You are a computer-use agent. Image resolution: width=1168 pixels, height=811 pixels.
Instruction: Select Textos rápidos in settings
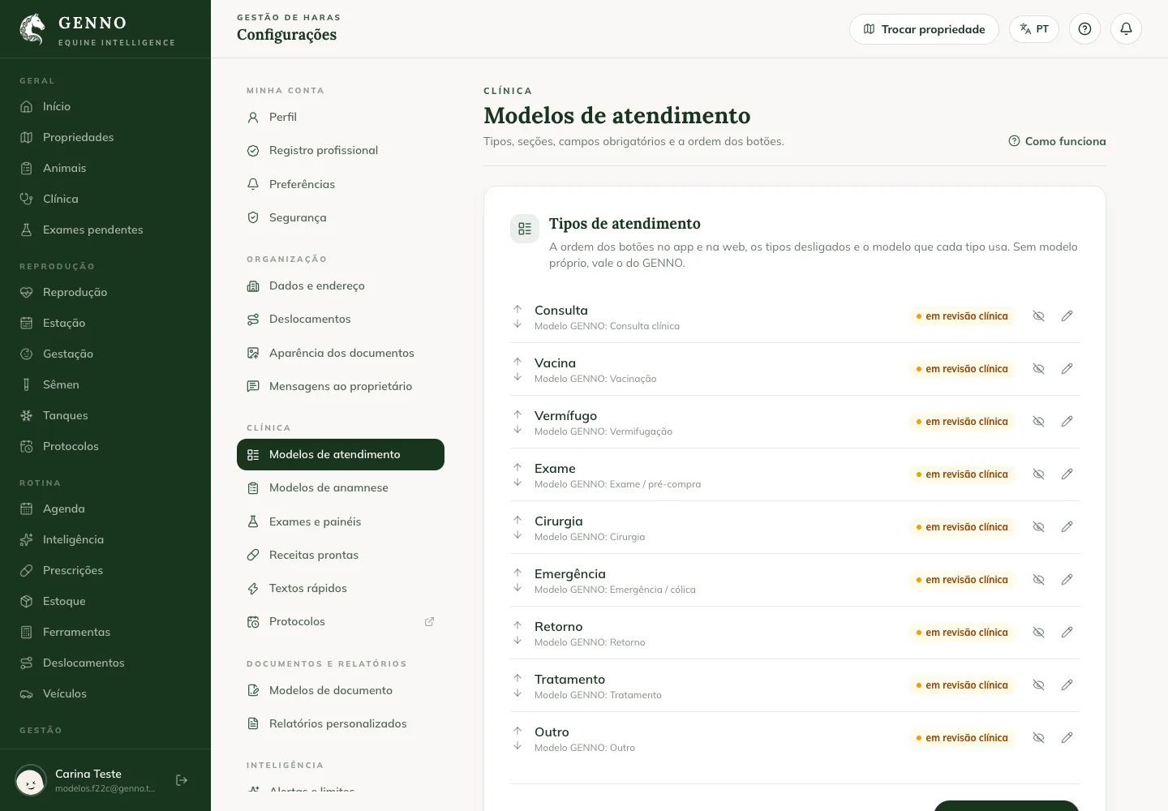click(x=341, y=588)
